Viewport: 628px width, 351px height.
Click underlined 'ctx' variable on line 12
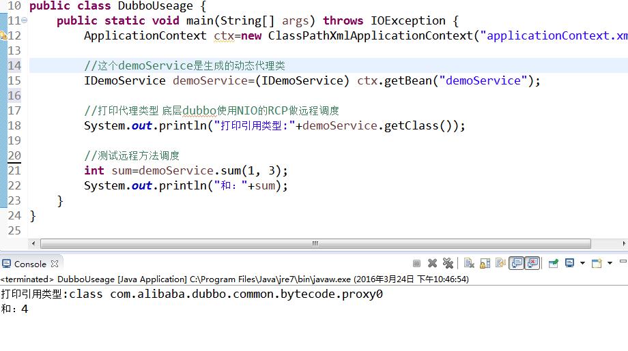[223, 36]
